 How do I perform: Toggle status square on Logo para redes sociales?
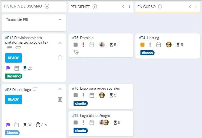click(76, 95)
